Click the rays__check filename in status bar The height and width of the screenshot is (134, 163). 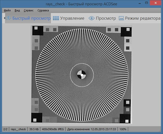(18, 129)
